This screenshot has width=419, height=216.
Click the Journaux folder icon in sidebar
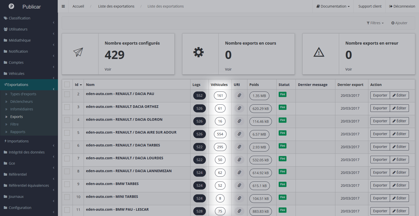(x=6, y=197)
